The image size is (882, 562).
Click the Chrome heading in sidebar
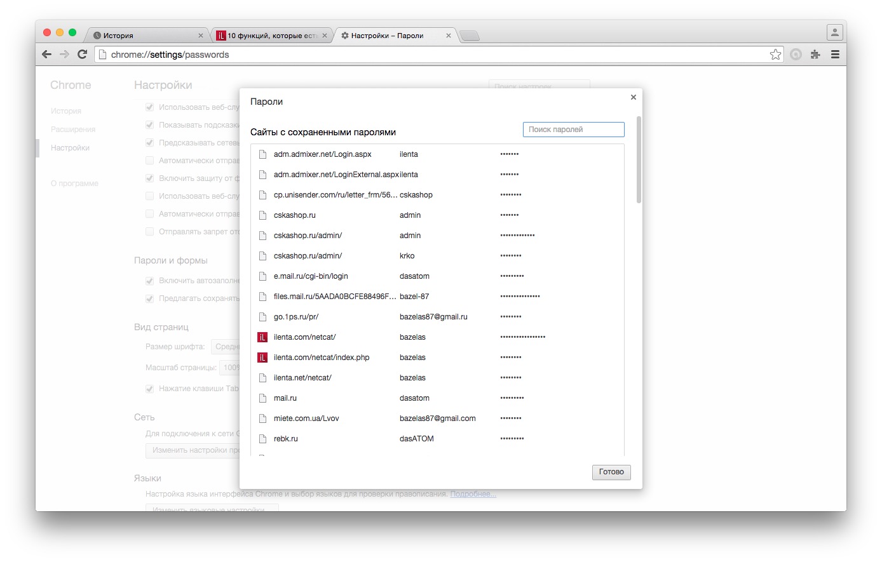(71, 85)
